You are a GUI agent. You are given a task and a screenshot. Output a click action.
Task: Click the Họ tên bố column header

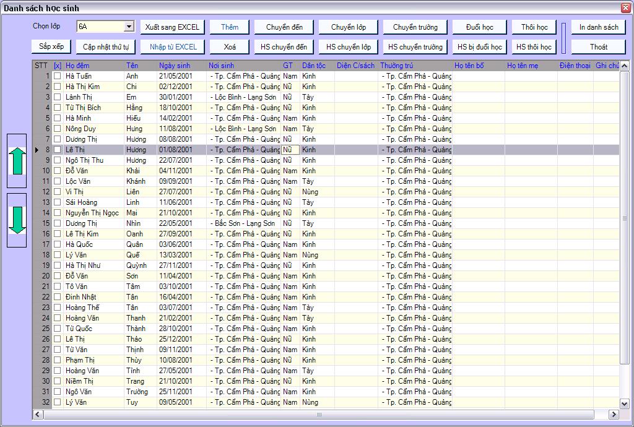click(x=479, y=66)
